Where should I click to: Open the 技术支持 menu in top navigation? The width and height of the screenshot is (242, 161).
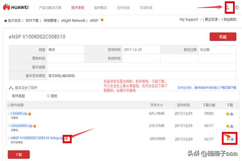pyautogui.click(x=77, y=8)
